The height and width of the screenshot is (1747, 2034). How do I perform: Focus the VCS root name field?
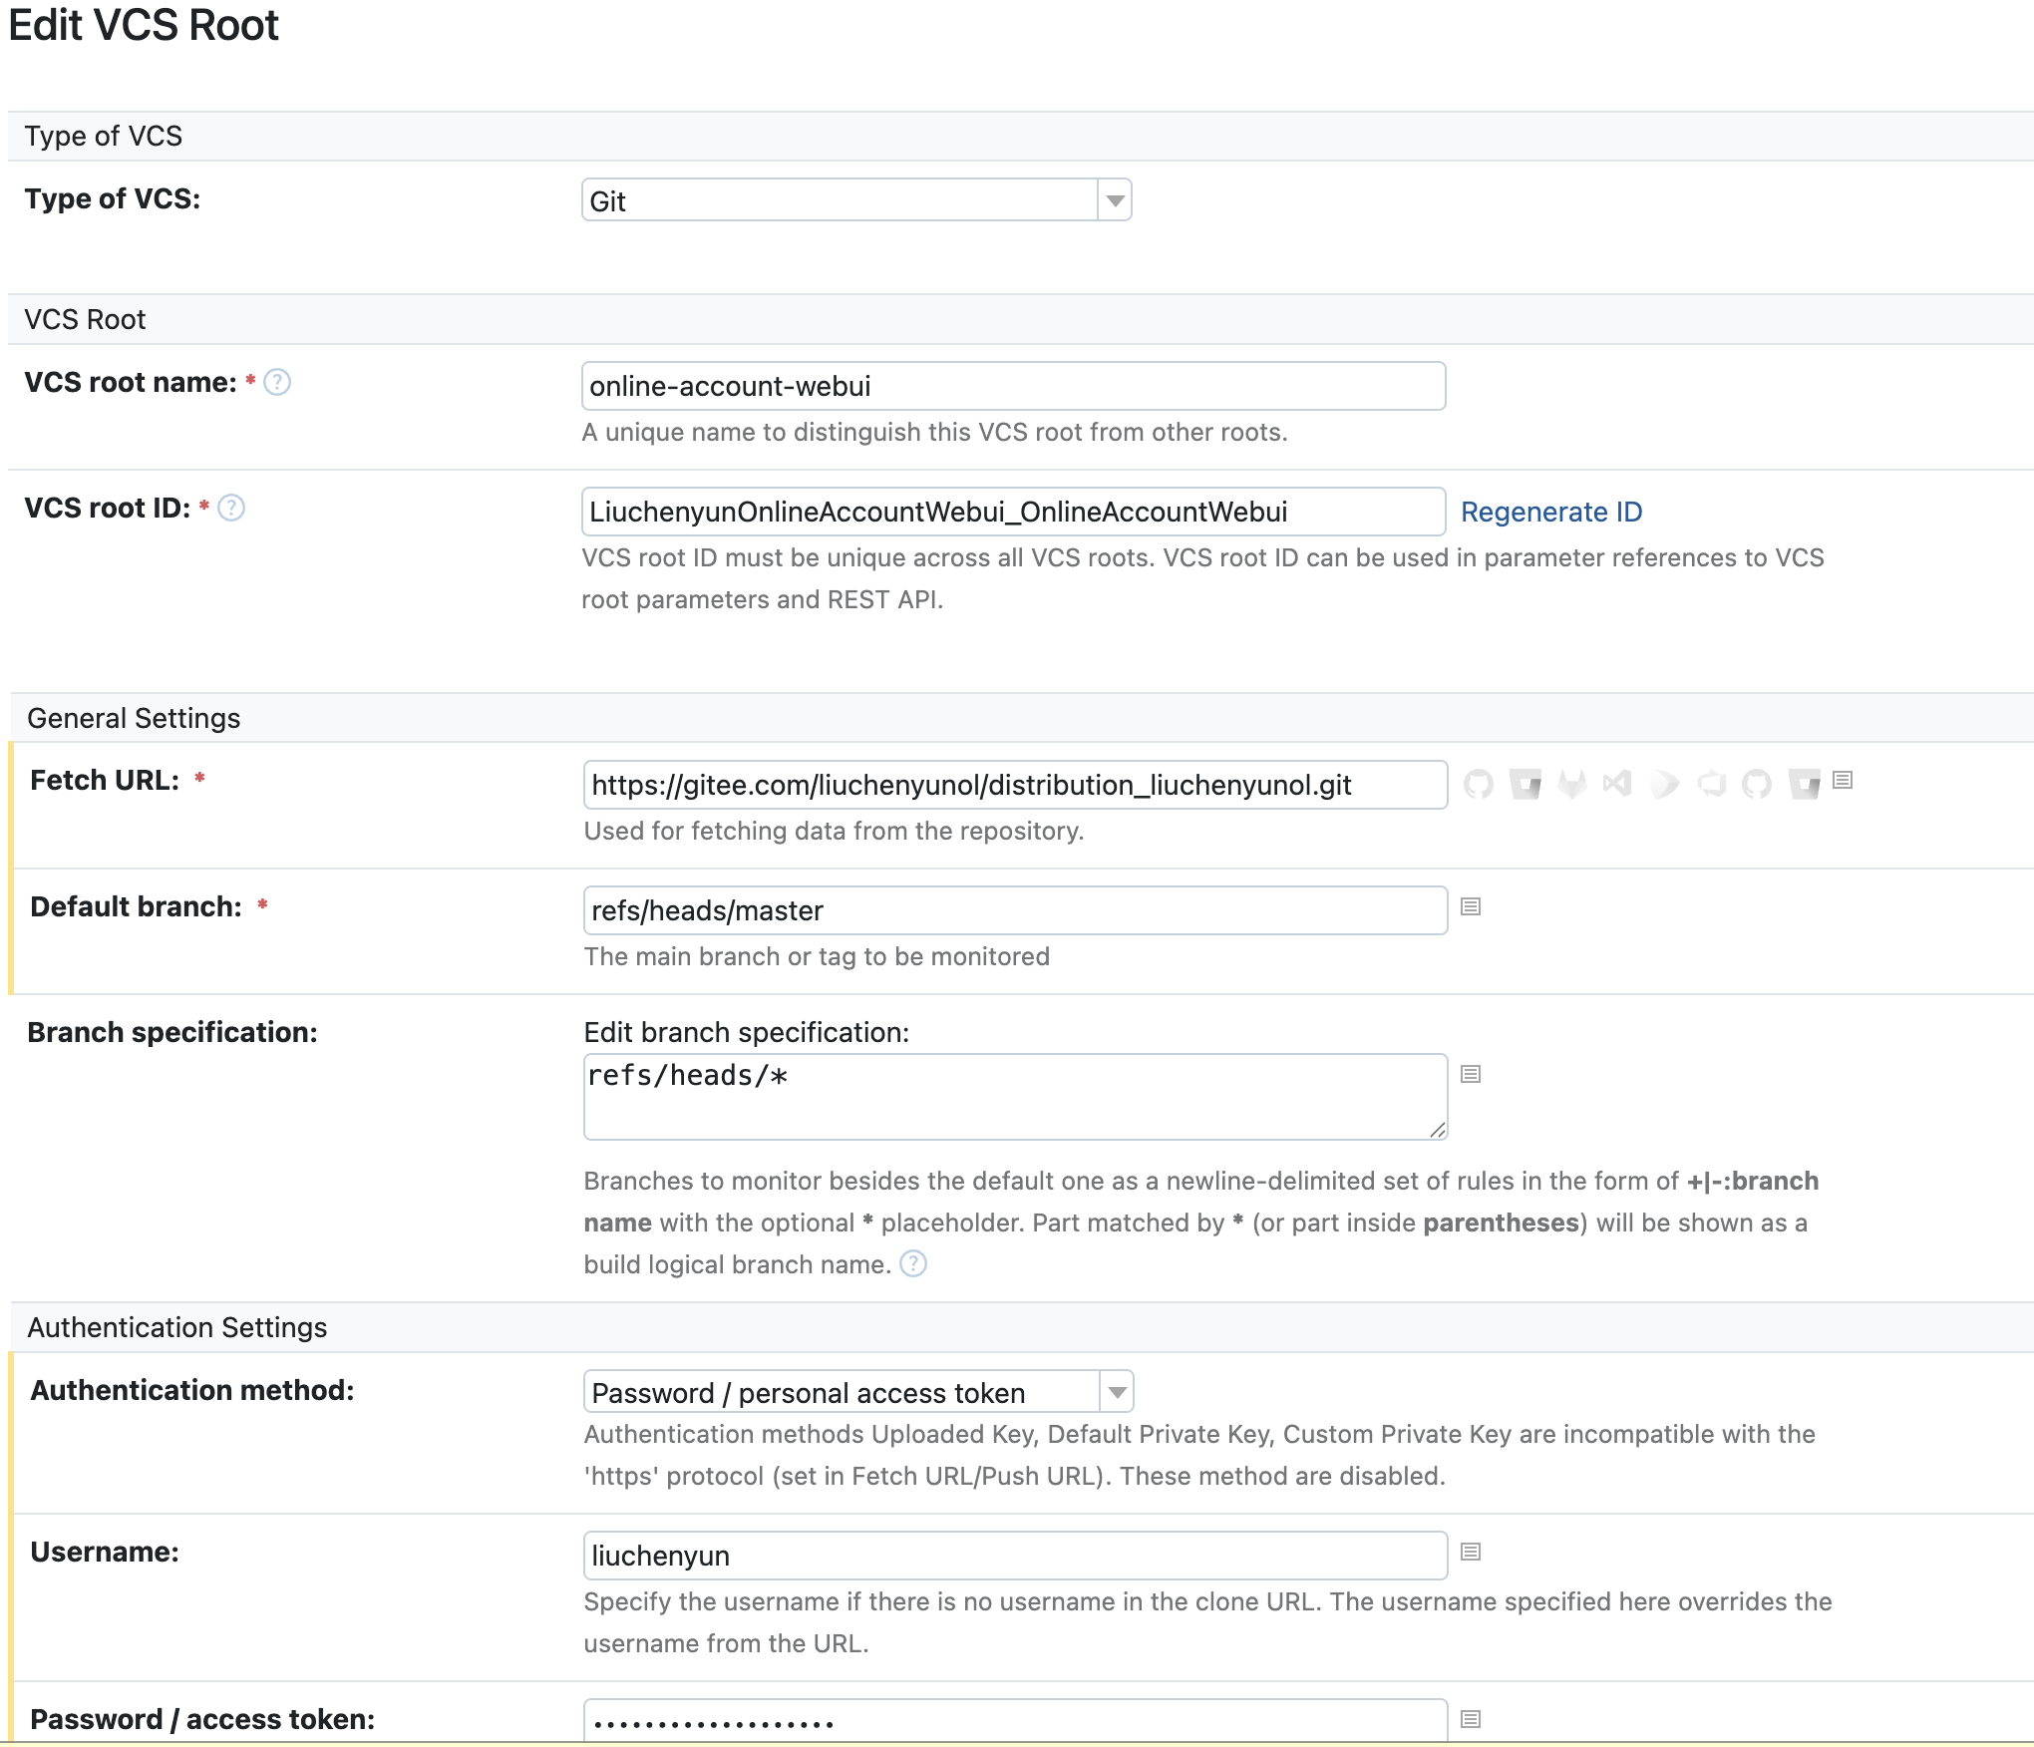pyautogui.click(x=1012, y=386)
